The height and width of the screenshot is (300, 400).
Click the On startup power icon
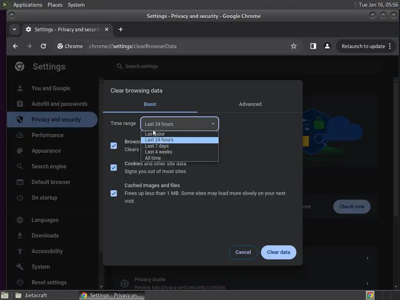tap(20, 198)
